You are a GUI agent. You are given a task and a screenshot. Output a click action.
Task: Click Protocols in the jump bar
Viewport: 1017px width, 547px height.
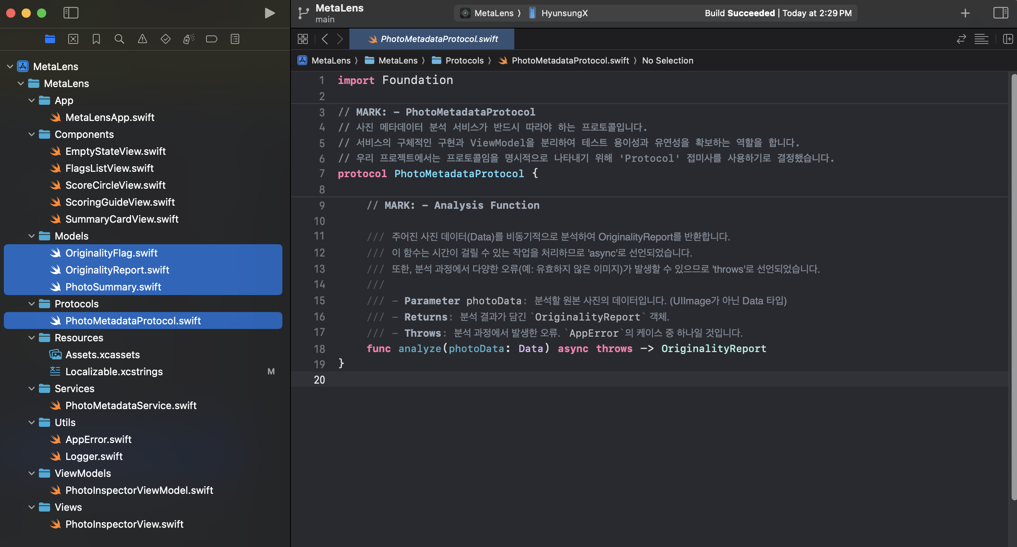464,60
